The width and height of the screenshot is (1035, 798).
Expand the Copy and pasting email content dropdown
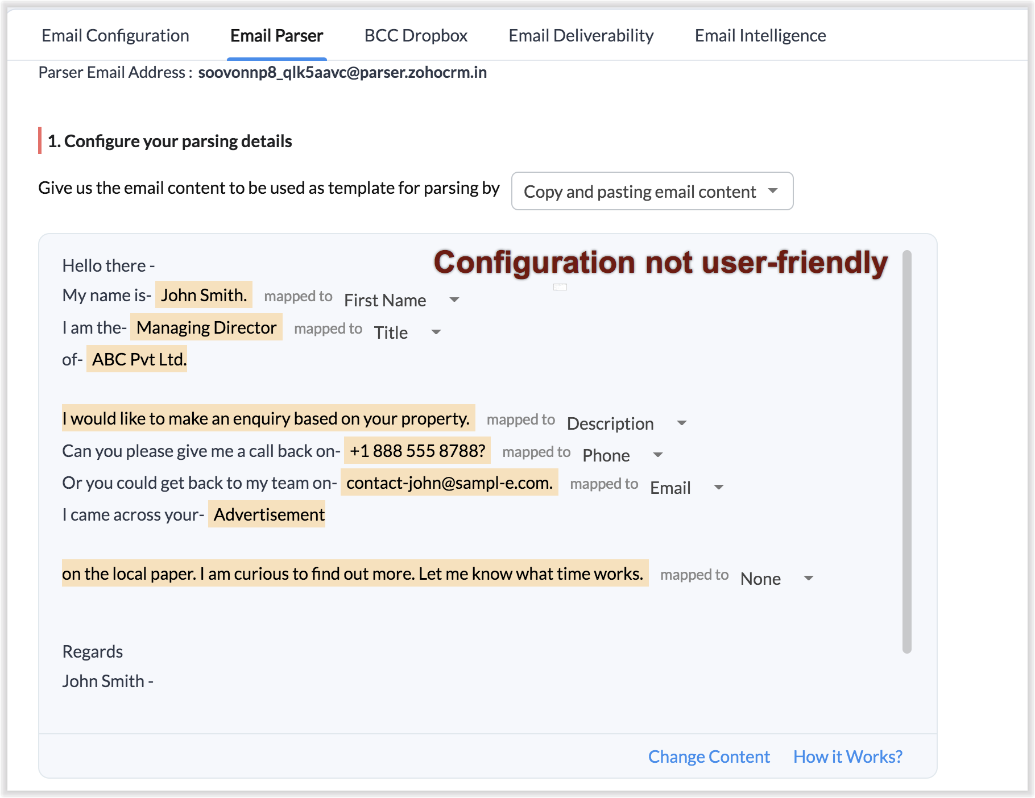(652, 192)
